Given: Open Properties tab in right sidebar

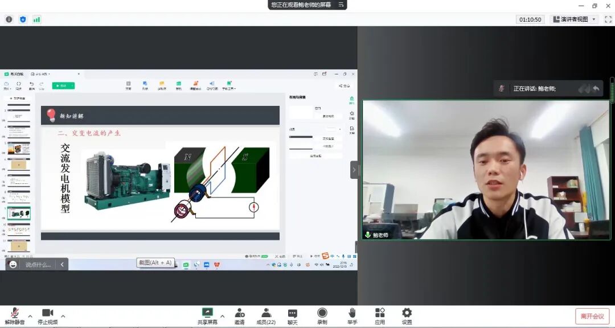Looking at the screenshot, I should (x=352, y=100).
